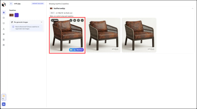Open the layers stack icon in the sidebar

coord(4,34)
